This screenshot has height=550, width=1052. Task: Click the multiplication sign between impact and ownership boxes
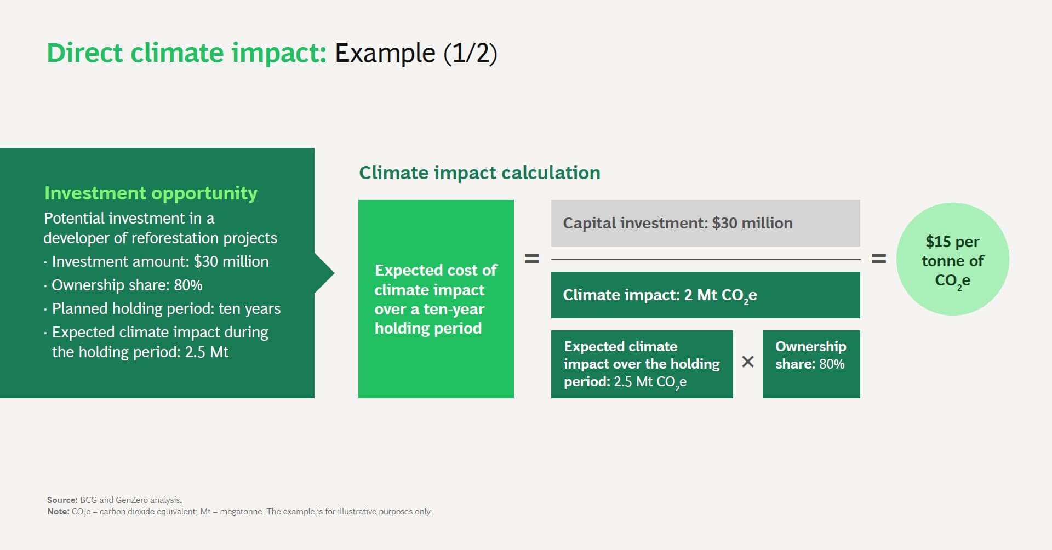click(747, 362)
